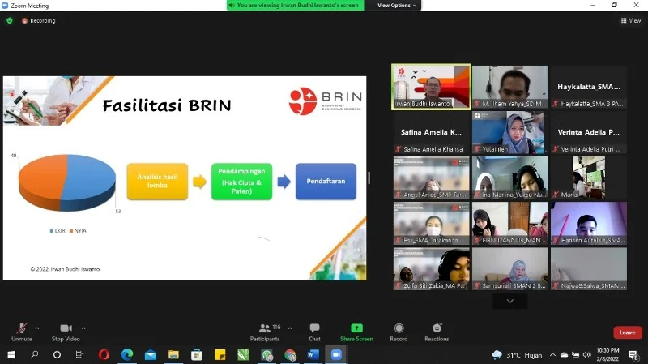This screenshot has width=648, height=364.
Task: Select Esli_SMA Tarakanita video thumbnail
Action: point(431,224)
